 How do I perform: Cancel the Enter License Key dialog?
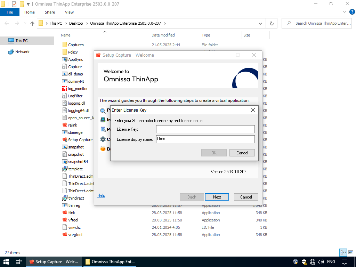[x=242, y=153]
